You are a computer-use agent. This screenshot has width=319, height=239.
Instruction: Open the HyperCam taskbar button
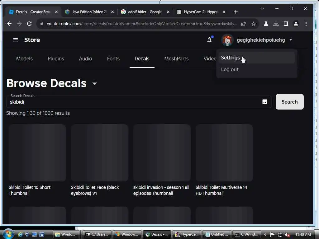point(187,234)
